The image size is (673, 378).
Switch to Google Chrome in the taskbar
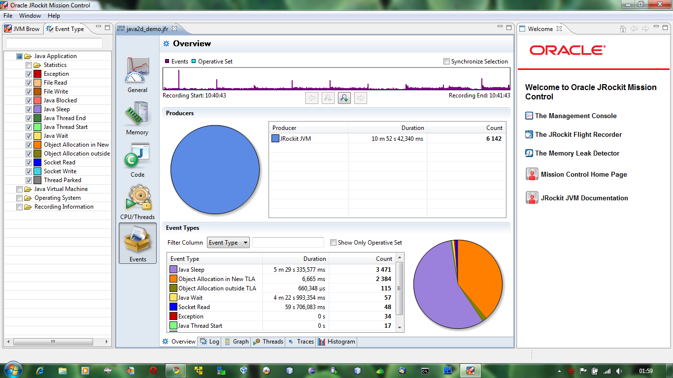point(176,370)
